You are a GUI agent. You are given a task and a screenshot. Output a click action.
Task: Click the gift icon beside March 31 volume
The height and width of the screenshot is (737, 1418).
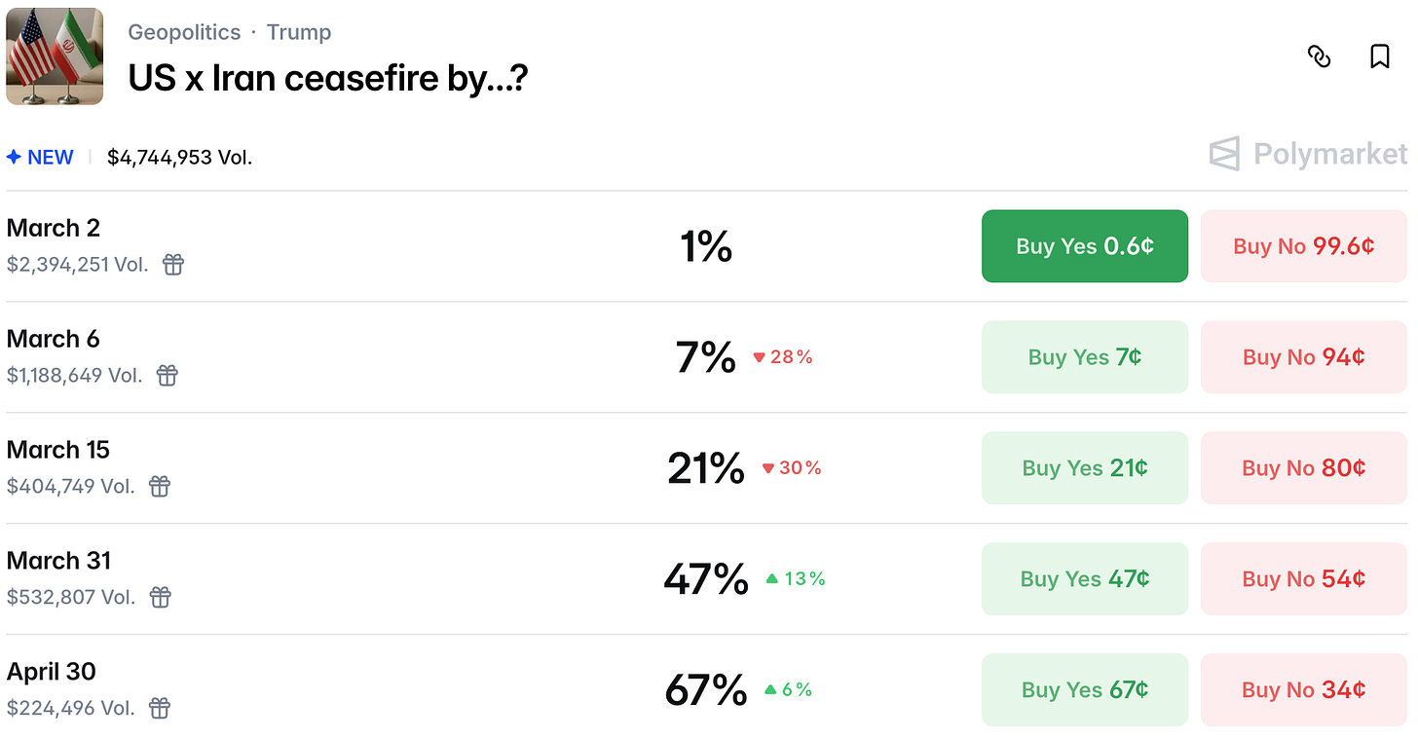[x=161, y=598]
